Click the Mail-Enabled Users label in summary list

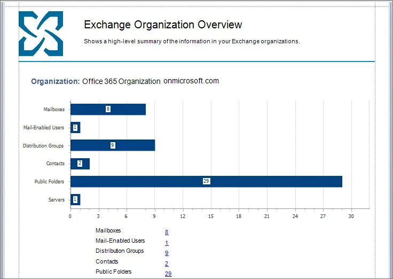click(x=120, y=241)
